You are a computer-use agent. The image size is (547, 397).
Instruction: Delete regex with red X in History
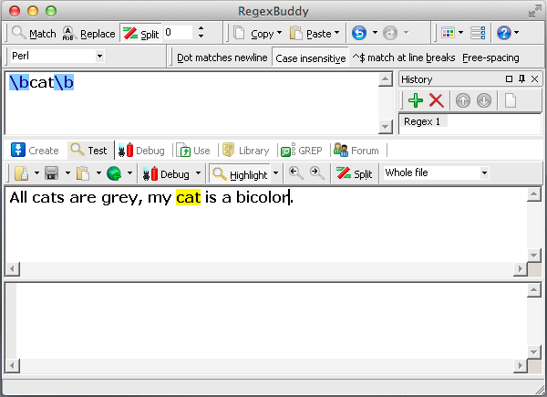(x=436, y=100)
